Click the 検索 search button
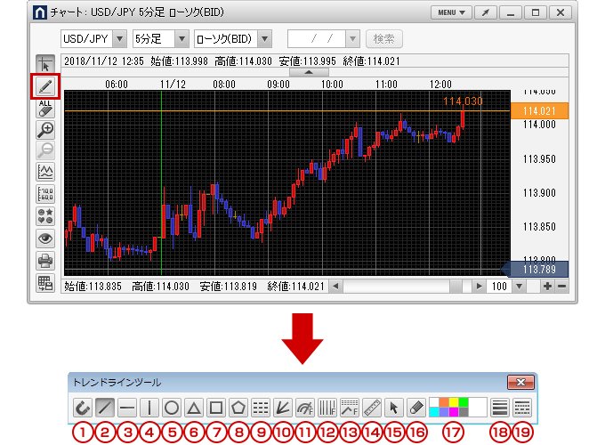 (x=383, y=39)
